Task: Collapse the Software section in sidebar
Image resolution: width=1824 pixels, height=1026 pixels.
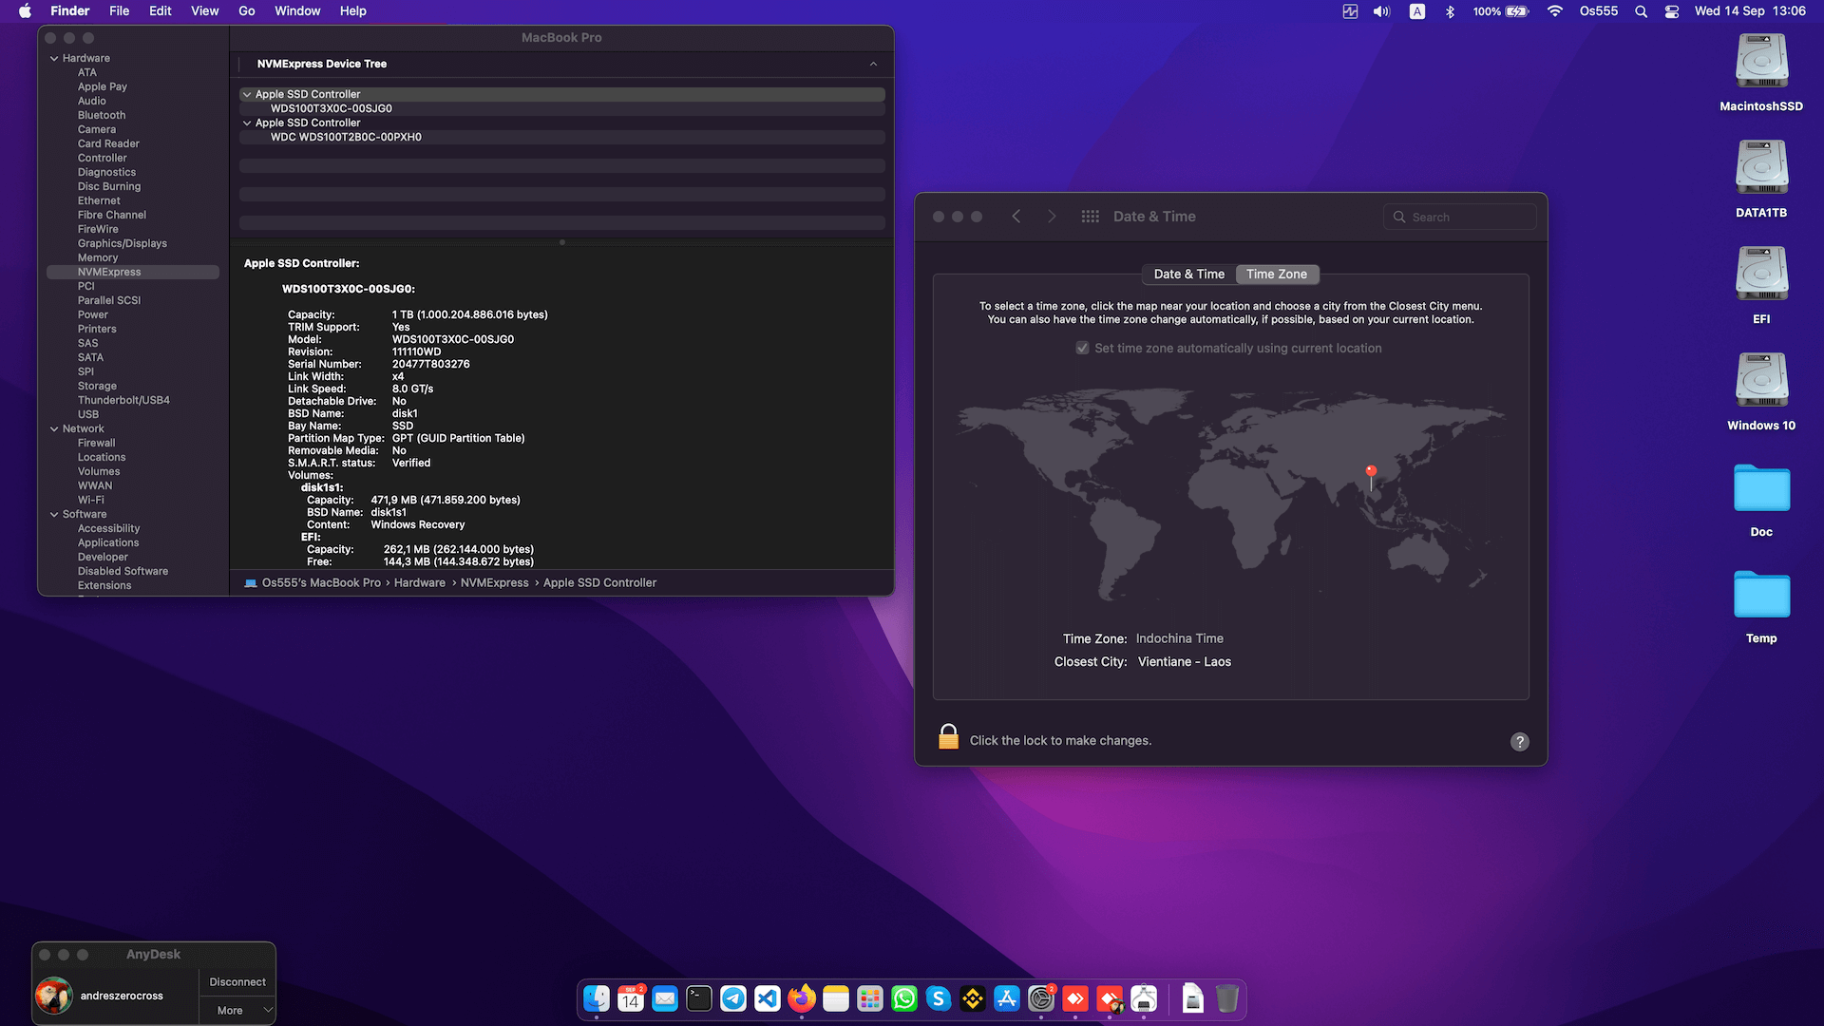Action: pos(54,514)
